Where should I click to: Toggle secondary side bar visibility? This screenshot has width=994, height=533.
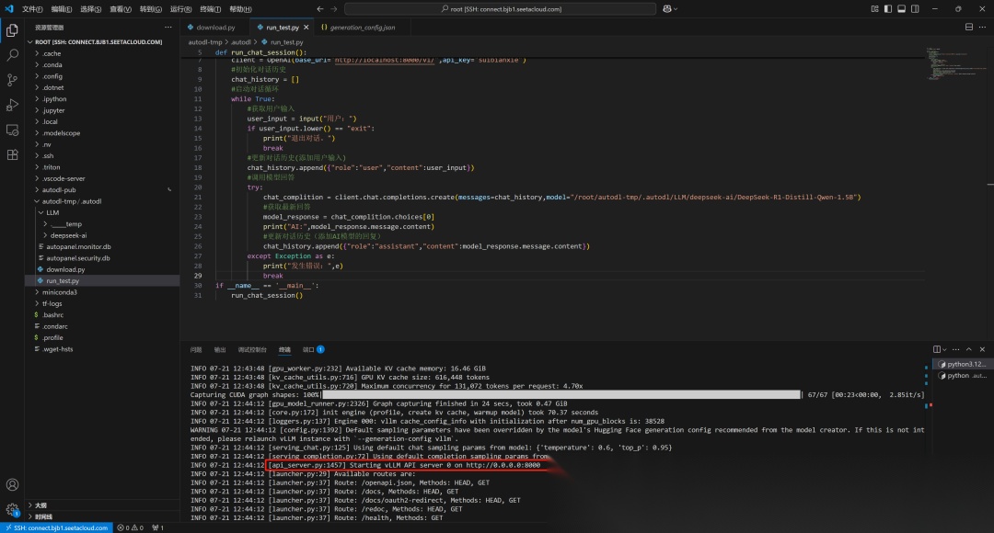(915, 9)
